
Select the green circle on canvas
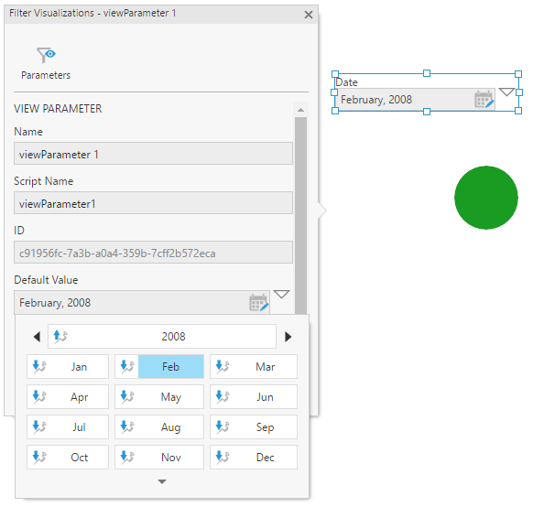click(486, 198)
